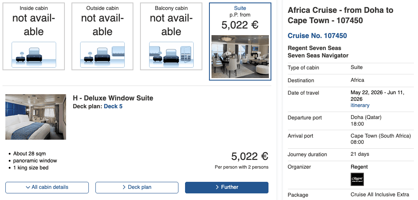418x200 pixels.
Task: Expand All cabin details
Action: [x=47, y=187]
